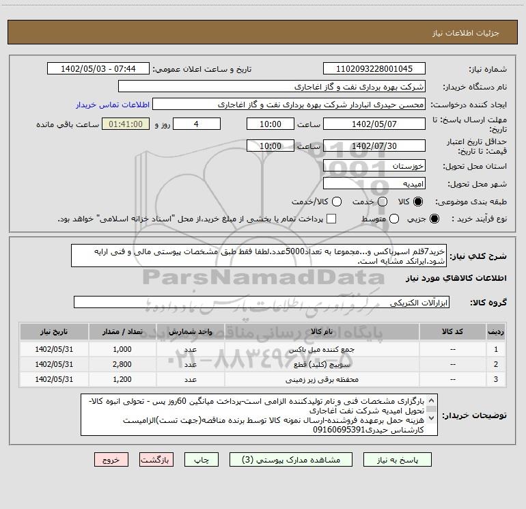
Task: Click quantity cell 2,800
Action: 122,364
